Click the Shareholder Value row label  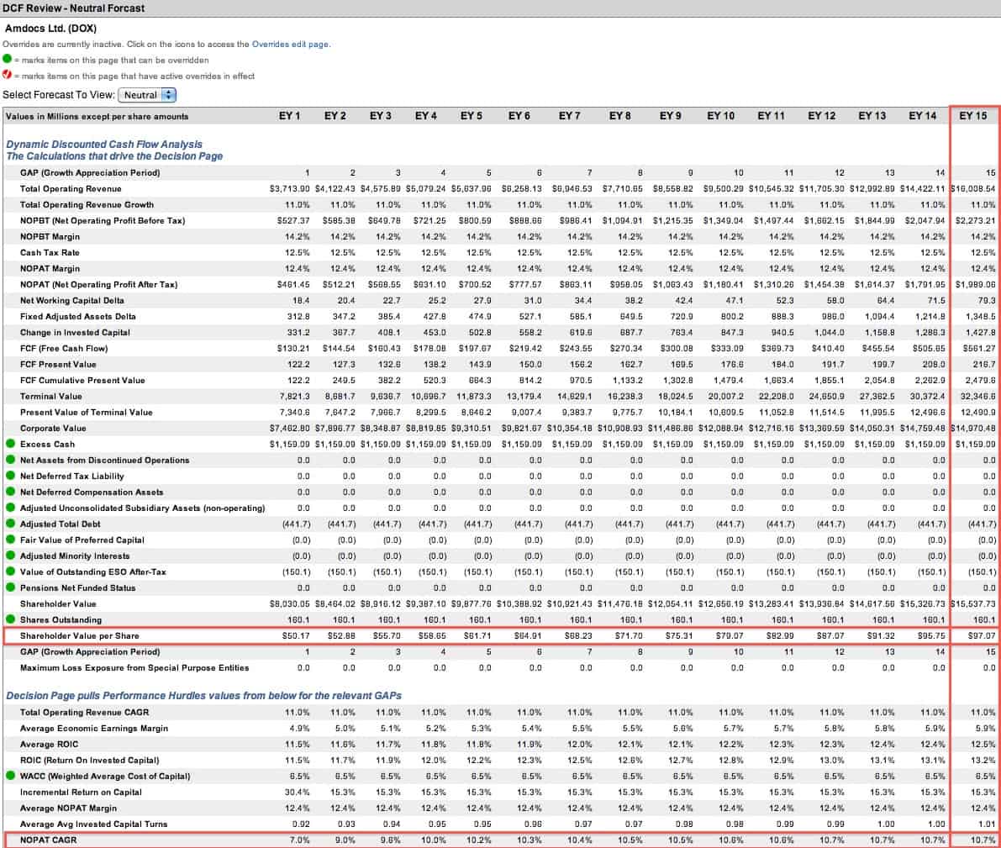[x=58, y=603]
